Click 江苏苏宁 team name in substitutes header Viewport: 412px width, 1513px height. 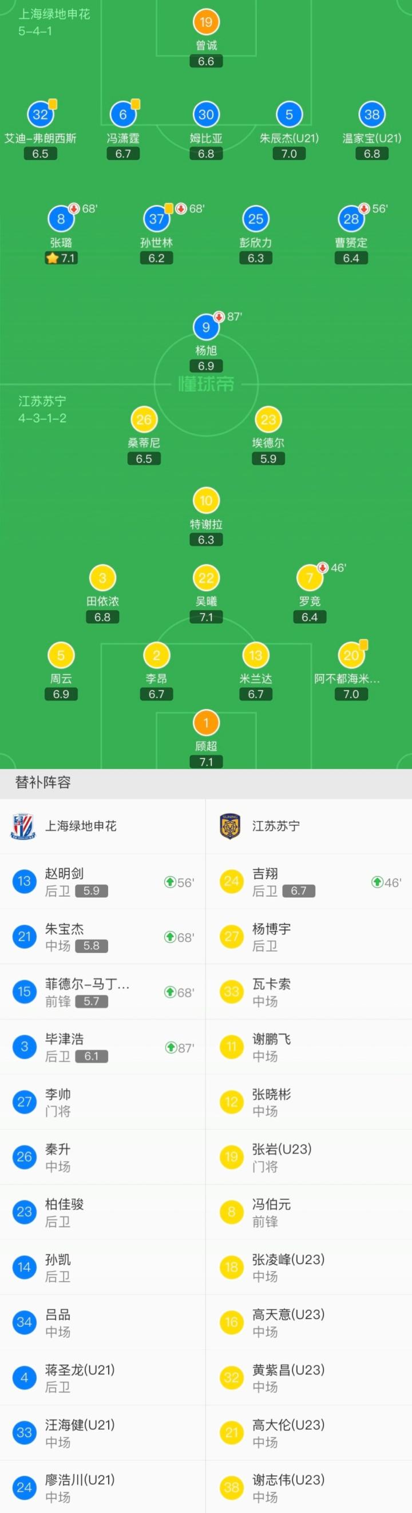276,826
